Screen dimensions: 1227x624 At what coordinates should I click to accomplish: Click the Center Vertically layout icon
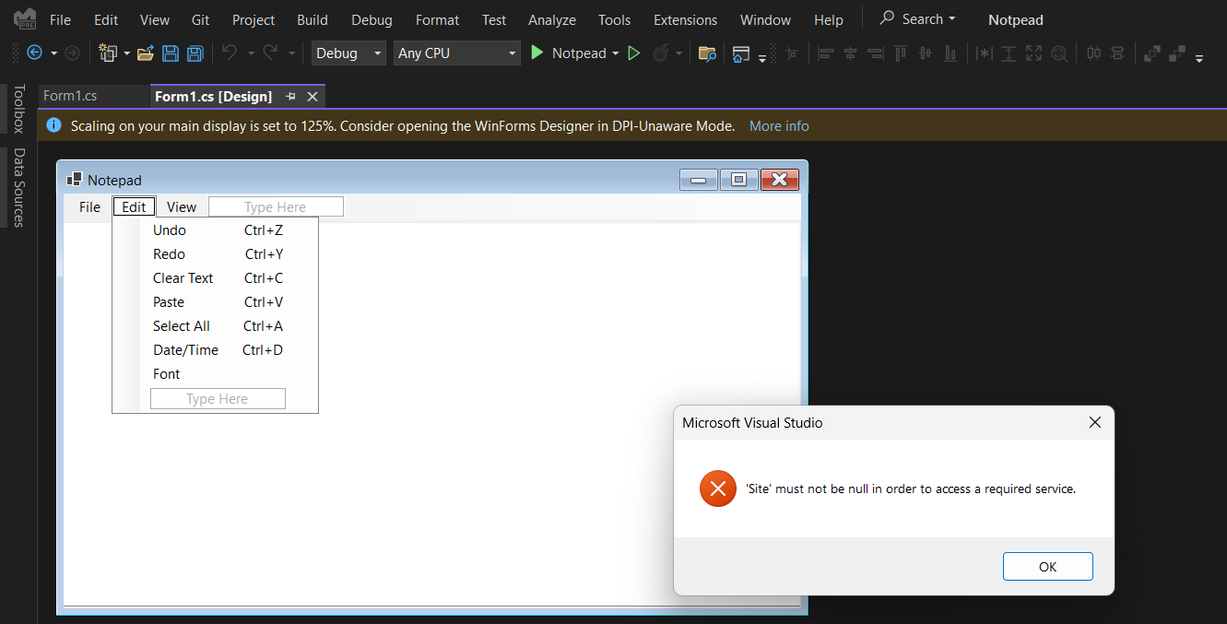point(1117,53)
